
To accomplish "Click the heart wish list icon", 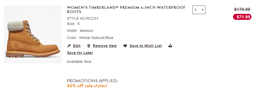I will [x=125, y=46].
